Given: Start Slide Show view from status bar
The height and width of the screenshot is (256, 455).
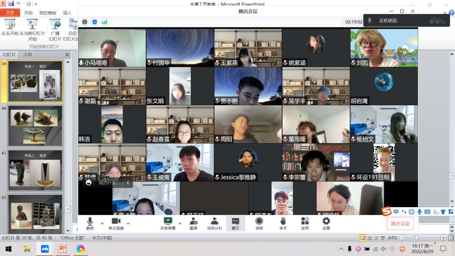Looking at the screenshot, I should tap(383, 238).
